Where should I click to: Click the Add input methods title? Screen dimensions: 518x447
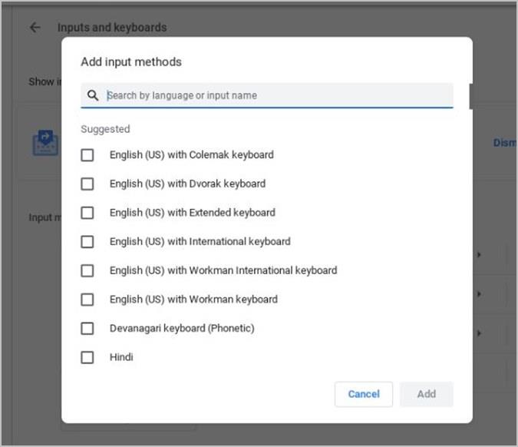(131, 61)
